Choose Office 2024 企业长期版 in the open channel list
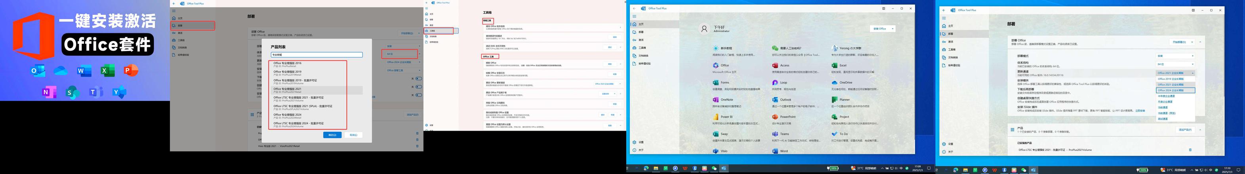Screen dimensions: 1245x174 click(x=1175, y=90)
